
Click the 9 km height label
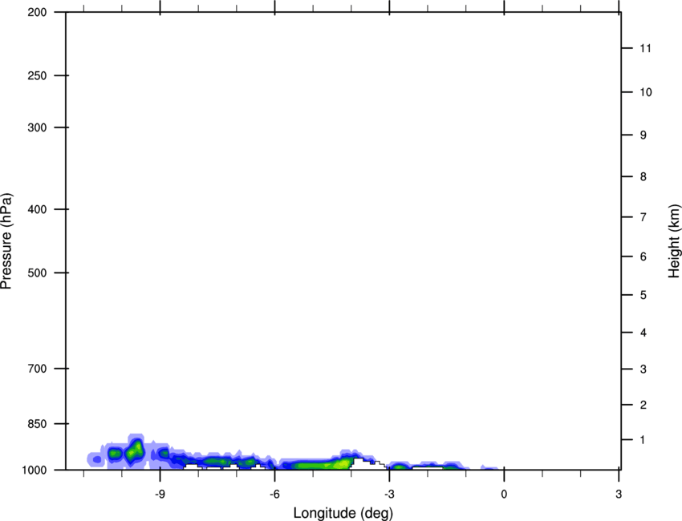pyautogui.click(x=643, y=135)
